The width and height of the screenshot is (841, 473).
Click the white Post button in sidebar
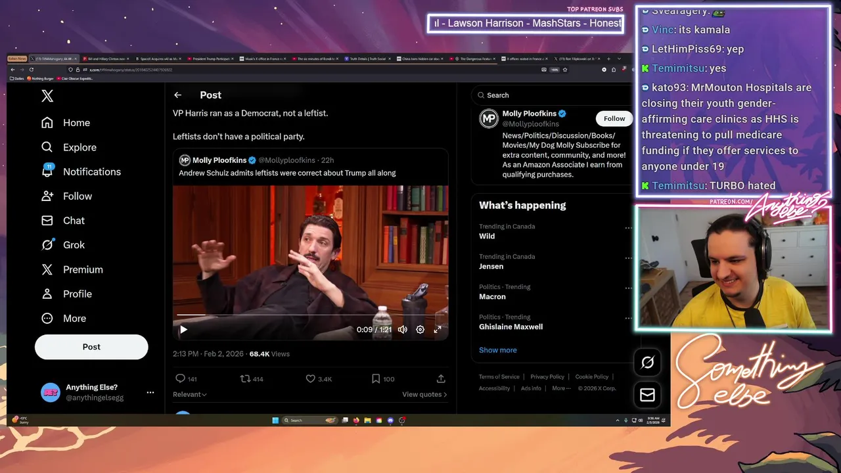[x=91, y=347]
